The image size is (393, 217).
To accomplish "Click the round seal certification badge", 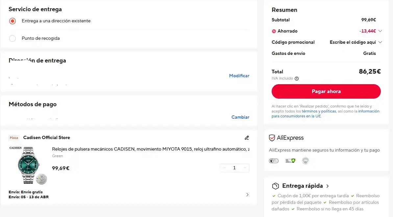I will click(x=306, y=161).
